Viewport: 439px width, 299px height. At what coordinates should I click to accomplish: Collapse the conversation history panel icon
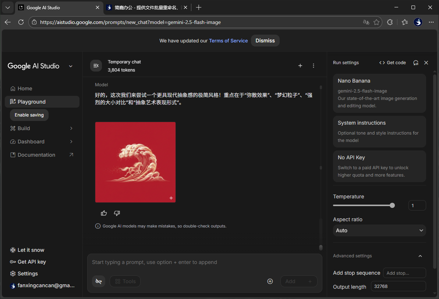point(96,65)
